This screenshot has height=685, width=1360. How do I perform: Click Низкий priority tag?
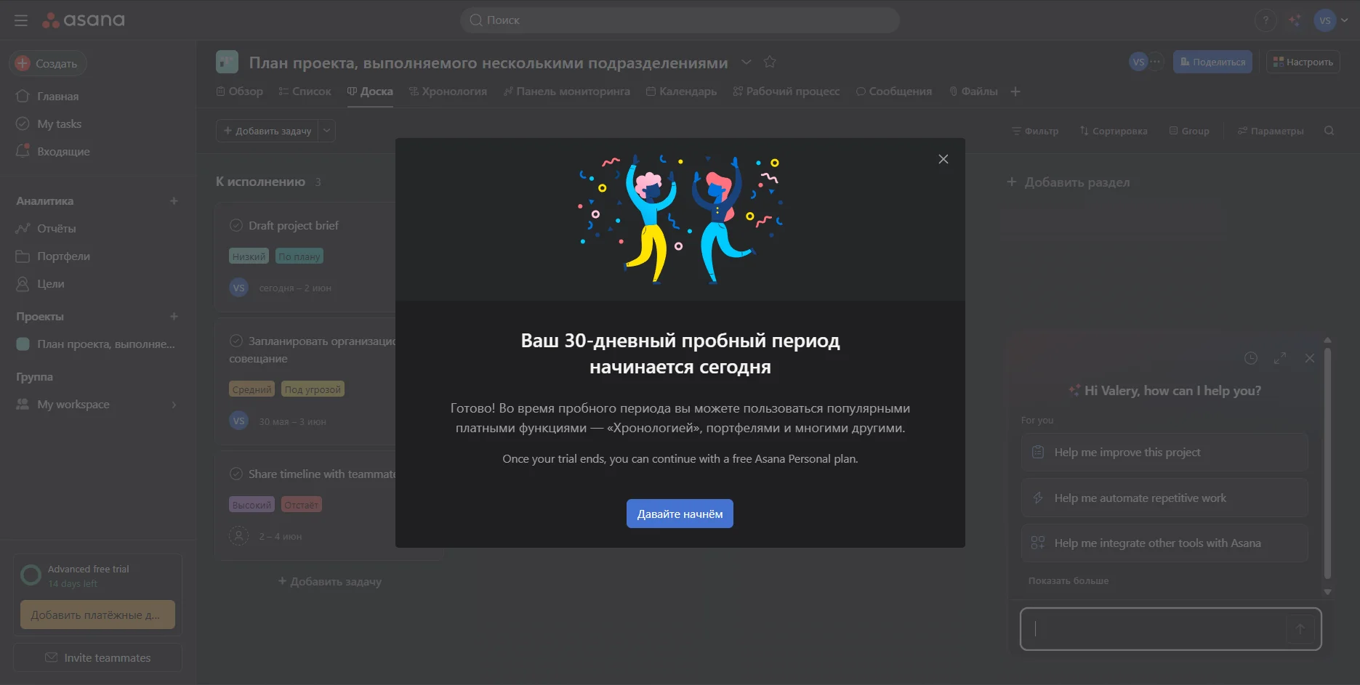249,256
